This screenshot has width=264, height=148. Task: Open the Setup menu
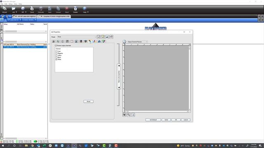click(x=11, y=4)
